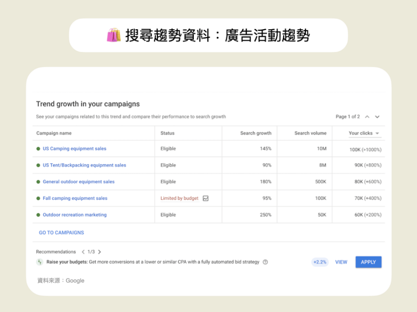Image resolution: width=417 pixels, height=312 pixels.
Task: Show the next recommendation with the right arrow
Action: coord(99,251)
